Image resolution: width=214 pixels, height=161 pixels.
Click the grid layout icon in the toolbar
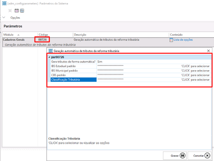coord(22,11)
